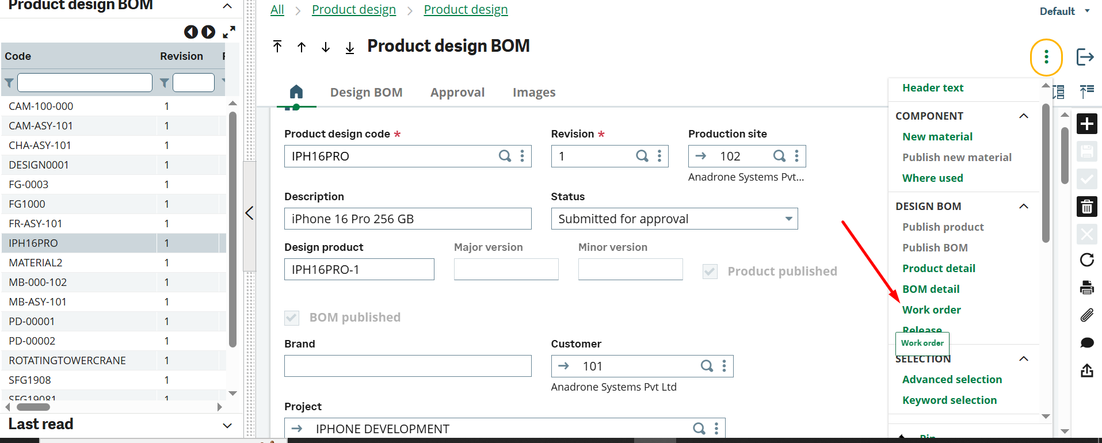The height and width of the screenshot is (443, 1102).
Task: Collapse the COMPONENT section
Action: 1024,116
